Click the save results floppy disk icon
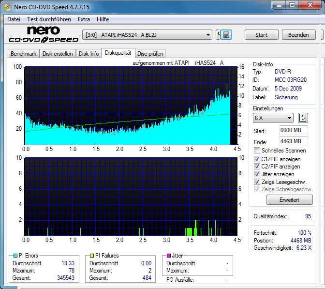 click(226, 35)
